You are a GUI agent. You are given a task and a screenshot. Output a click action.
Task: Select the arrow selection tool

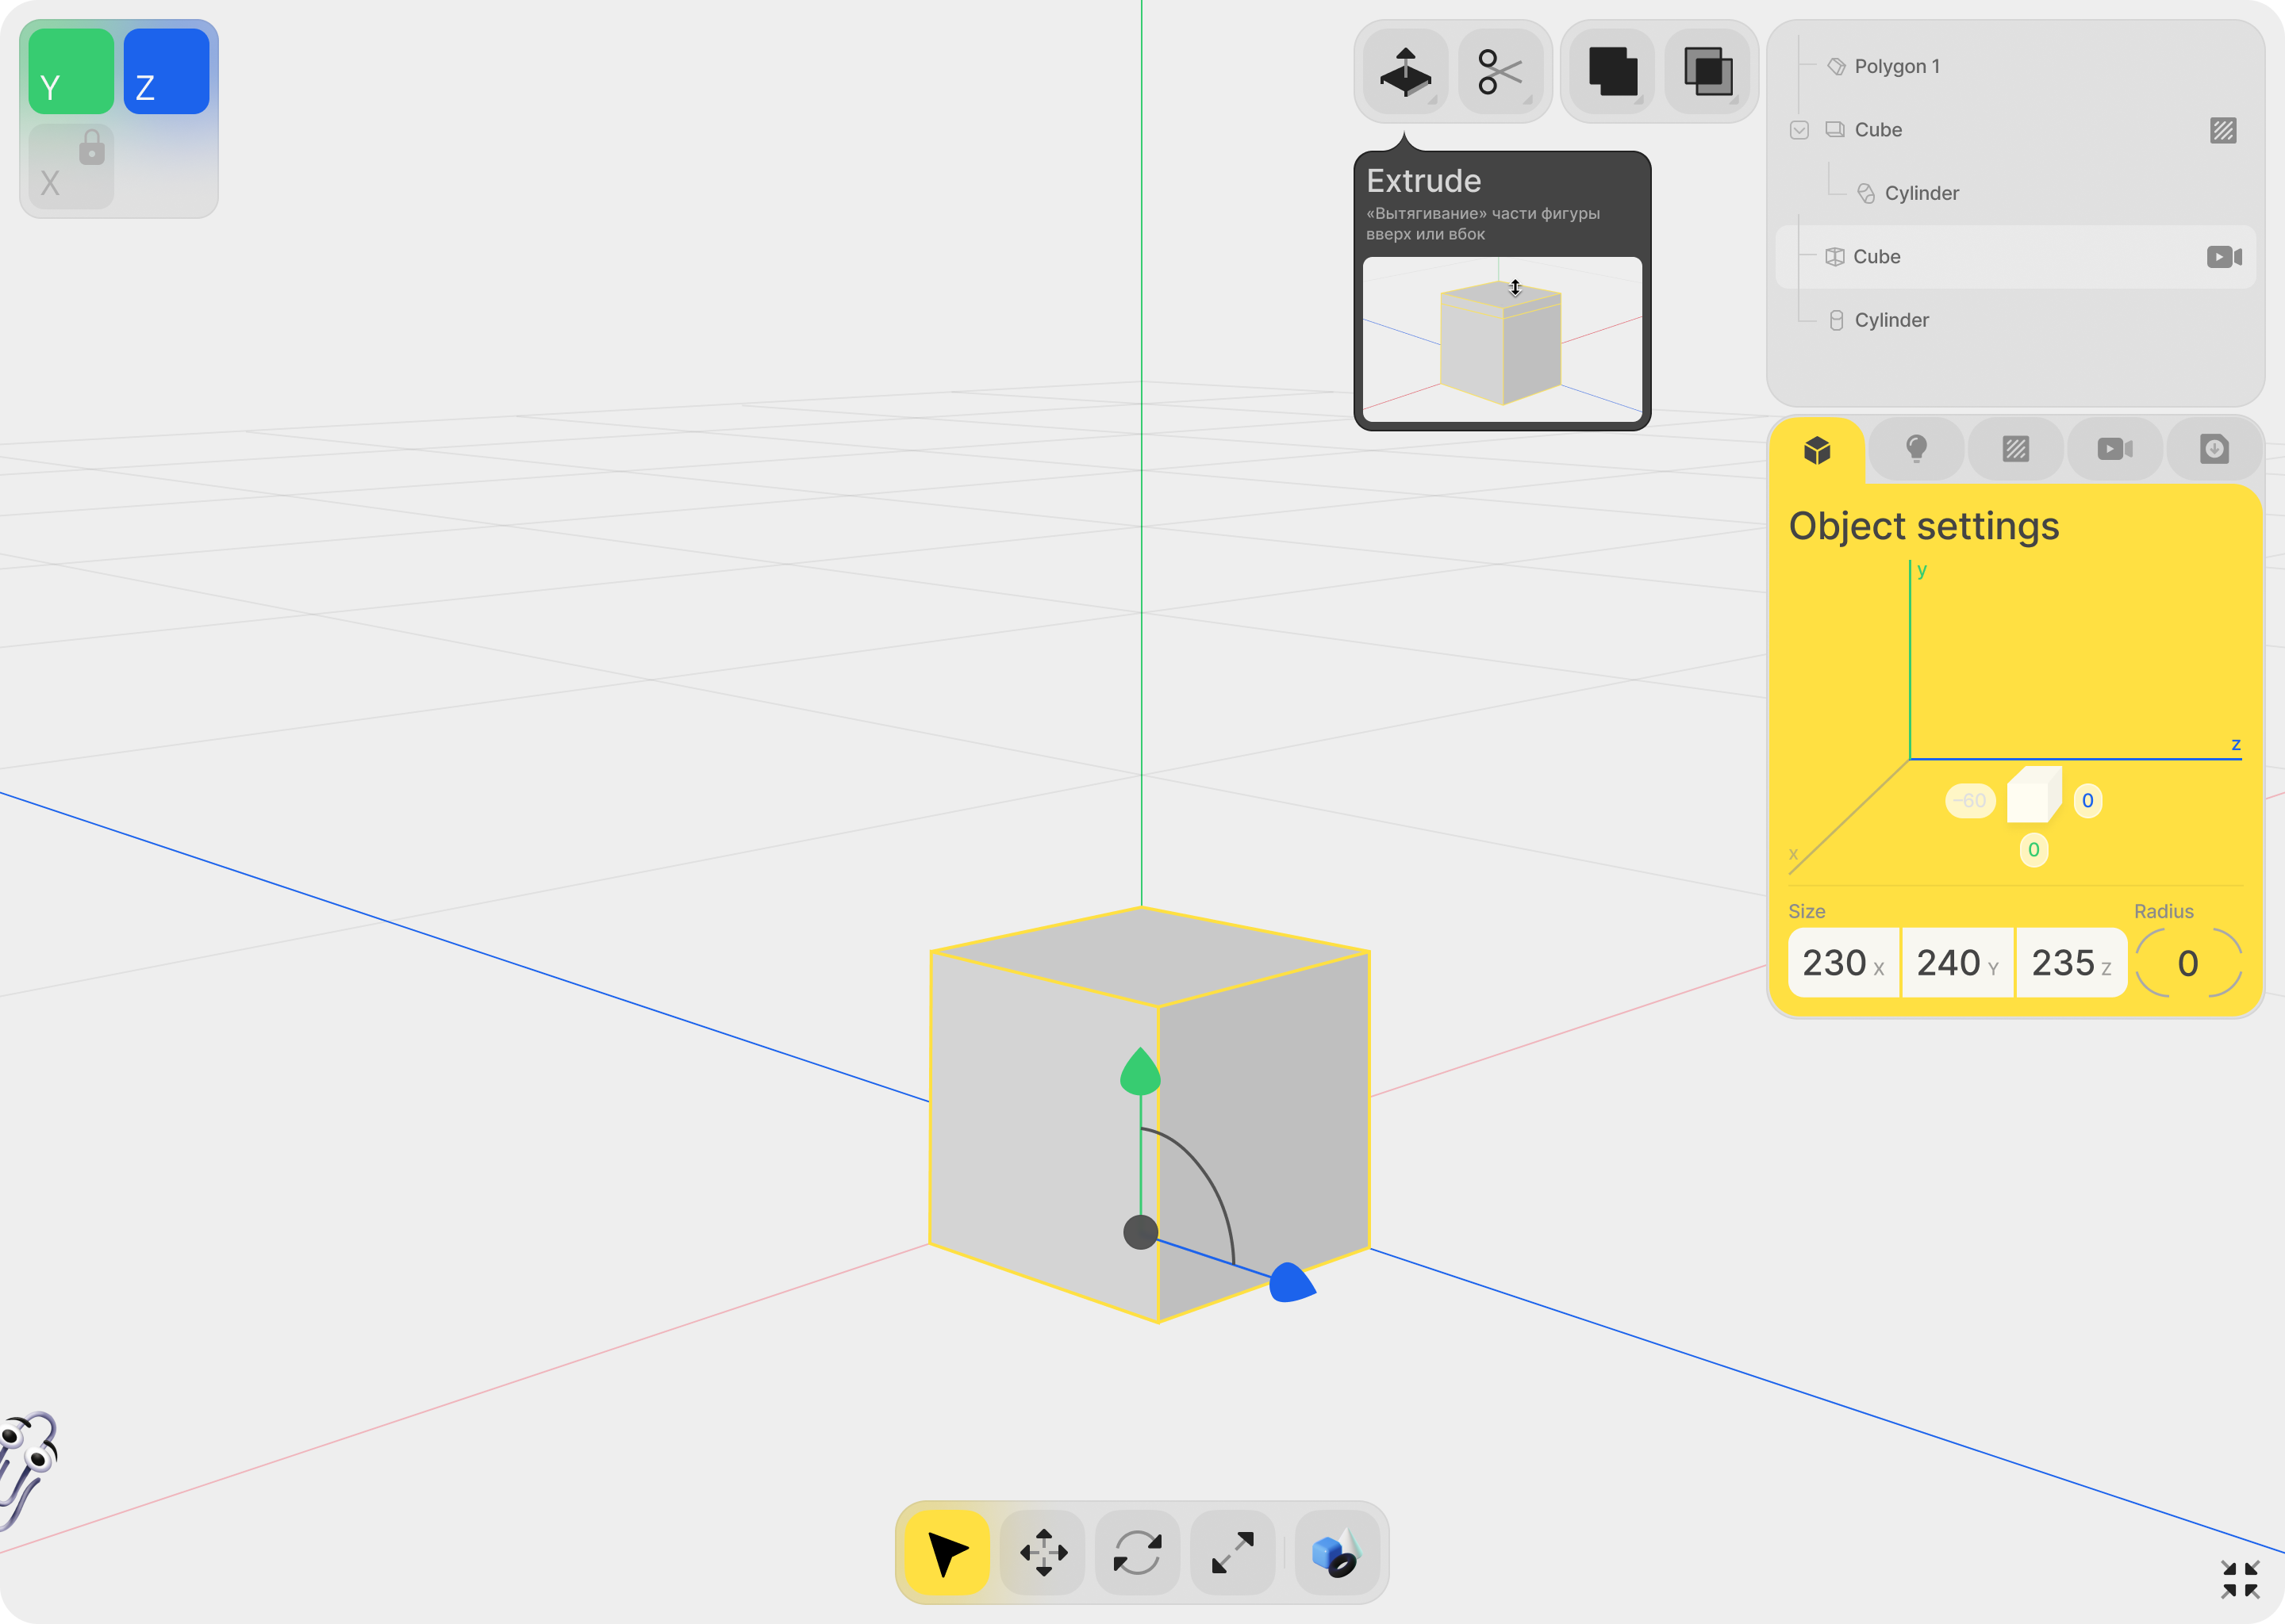[x=947, y=1552]
